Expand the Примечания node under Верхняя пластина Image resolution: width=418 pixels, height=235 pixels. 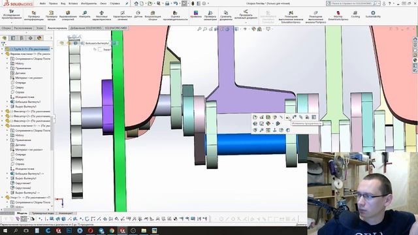[7, 68]
